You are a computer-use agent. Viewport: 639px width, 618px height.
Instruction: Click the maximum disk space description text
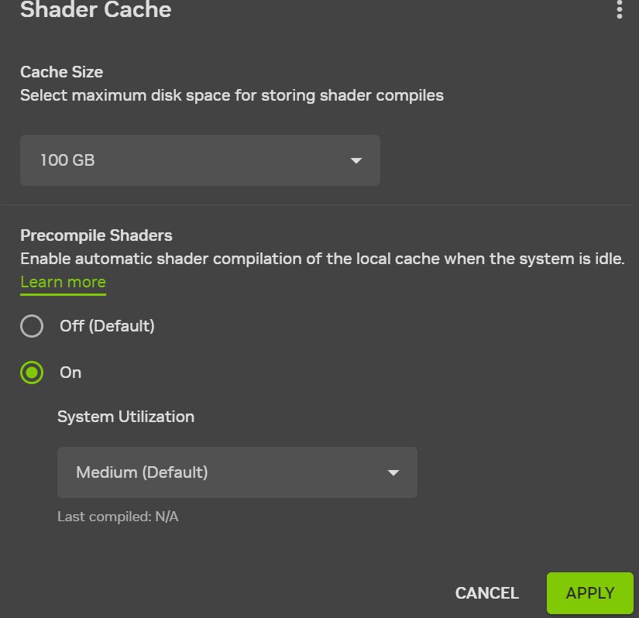[232, 96]
